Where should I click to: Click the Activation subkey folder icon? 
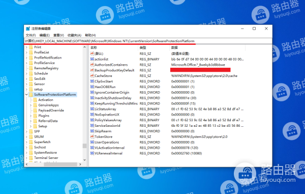[x=35, y=100]
